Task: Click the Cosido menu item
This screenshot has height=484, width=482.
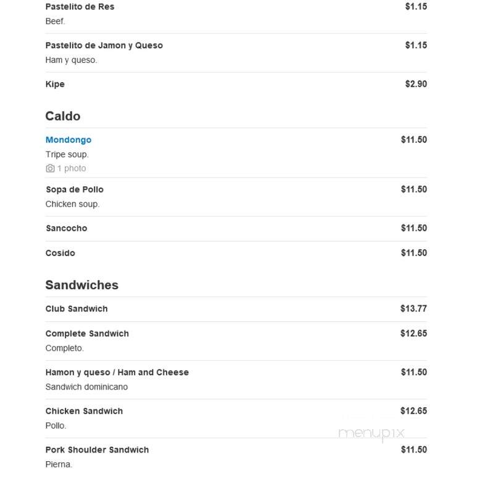Action: tap(60, 253)
